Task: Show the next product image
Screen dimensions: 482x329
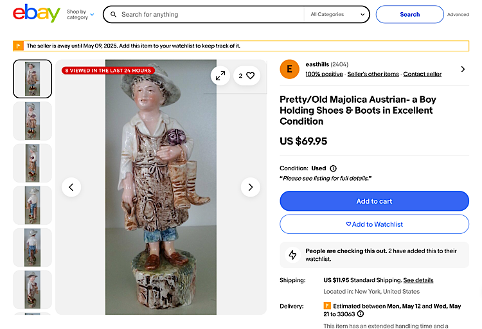Action: coord(250,187)
